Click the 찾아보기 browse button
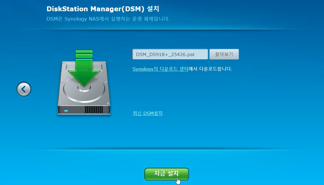The image size is (324, 185). pos(224,54)
